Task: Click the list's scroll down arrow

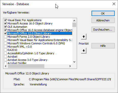Action: (x=74, y=62)
